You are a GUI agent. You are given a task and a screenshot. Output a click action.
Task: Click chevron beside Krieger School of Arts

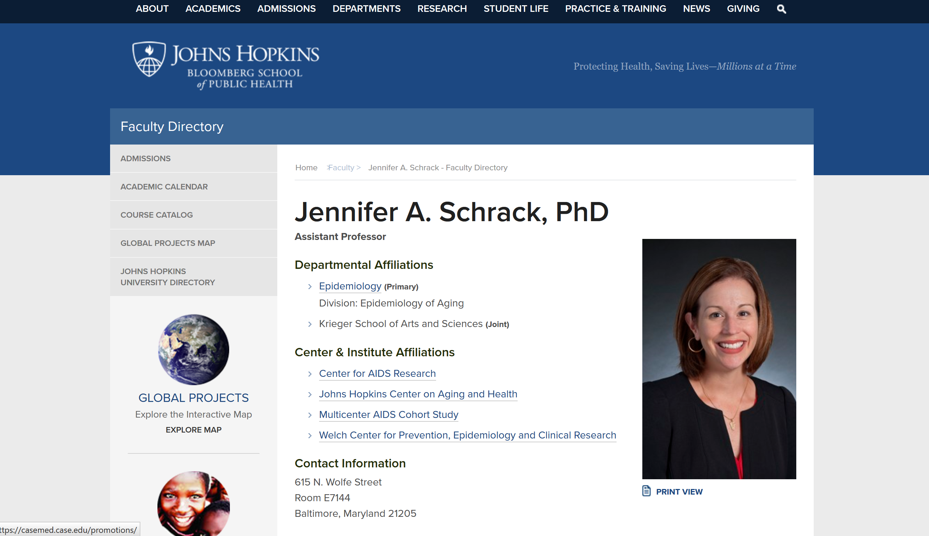(310, 324)
